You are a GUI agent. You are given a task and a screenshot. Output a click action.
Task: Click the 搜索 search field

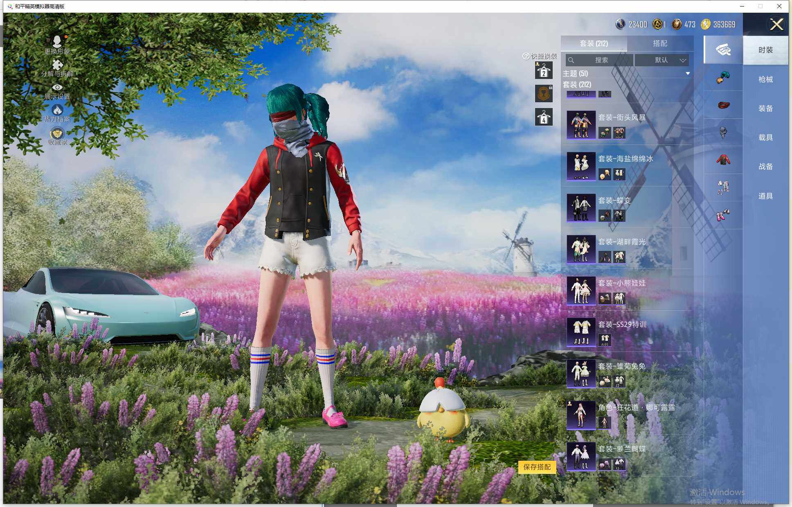click(x=599, y=60)
